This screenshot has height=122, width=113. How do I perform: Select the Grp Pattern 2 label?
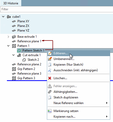[x=26, y=69]
